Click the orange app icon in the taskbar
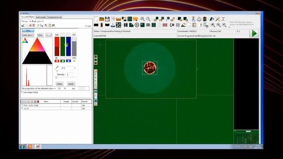Image resolution: width=283 pixels, height=159 pixels. coord(30,147)
